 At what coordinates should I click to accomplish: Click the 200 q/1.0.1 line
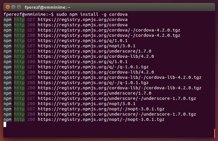tap(65, 62)
